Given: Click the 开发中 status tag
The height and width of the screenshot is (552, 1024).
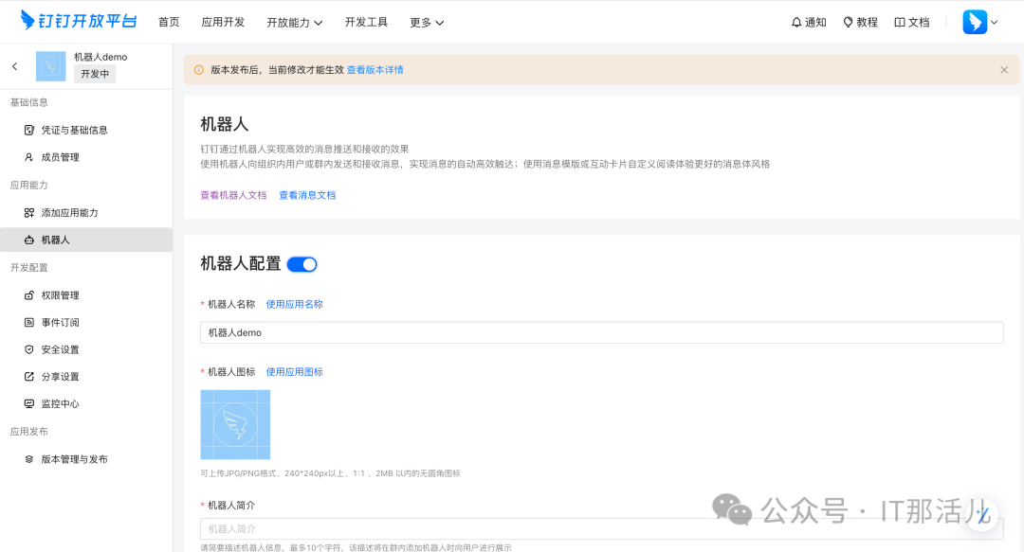Looking at the screenshot, I should point(95,75).
